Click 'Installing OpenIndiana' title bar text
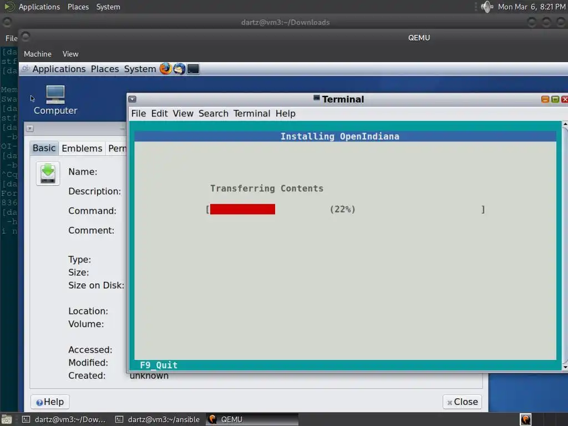 [x=340, y=136]
